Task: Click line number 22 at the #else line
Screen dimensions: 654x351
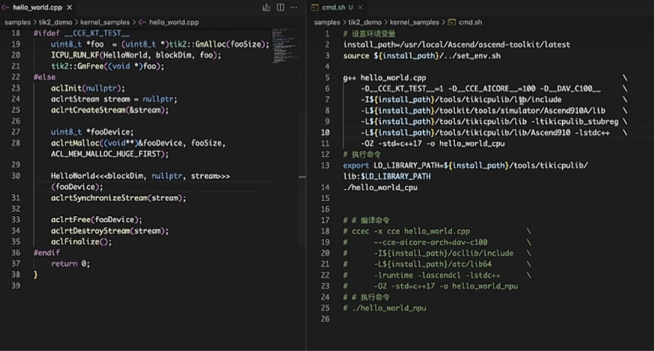Action: pyautogui.click(x=16, y=77)
